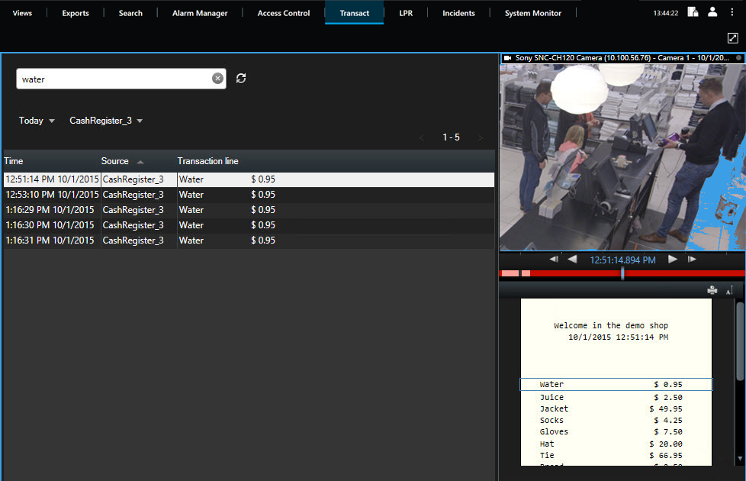Switch to the Alarm Manager tab
This screenshot has width=746, height=481.
coord(200,13)
